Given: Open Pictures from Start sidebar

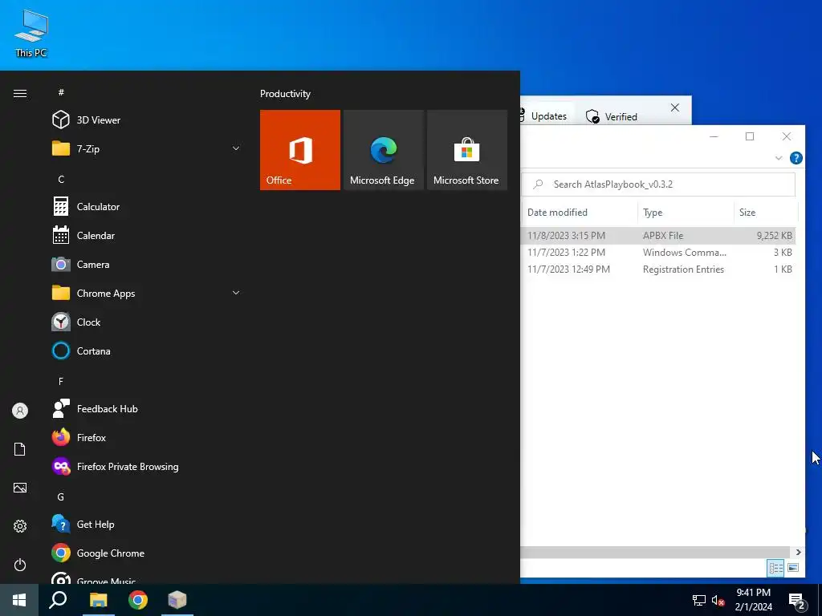Looking at the screenshot, I should click(x=20, y=488).
